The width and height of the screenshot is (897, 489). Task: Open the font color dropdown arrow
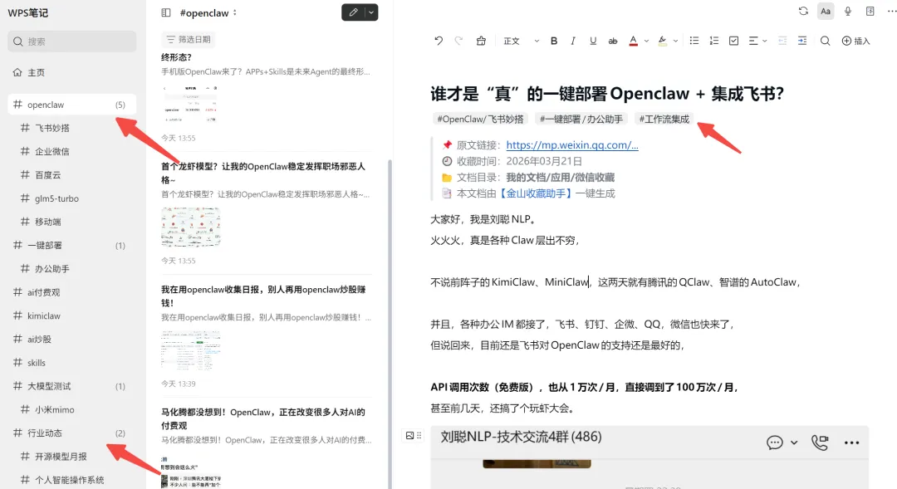point(646,42)
